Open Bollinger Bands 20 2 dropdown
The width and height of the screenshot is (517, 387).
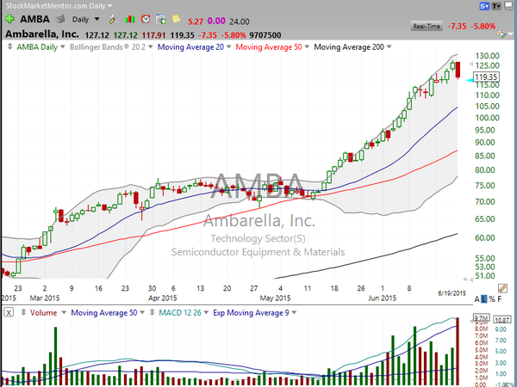151,47
